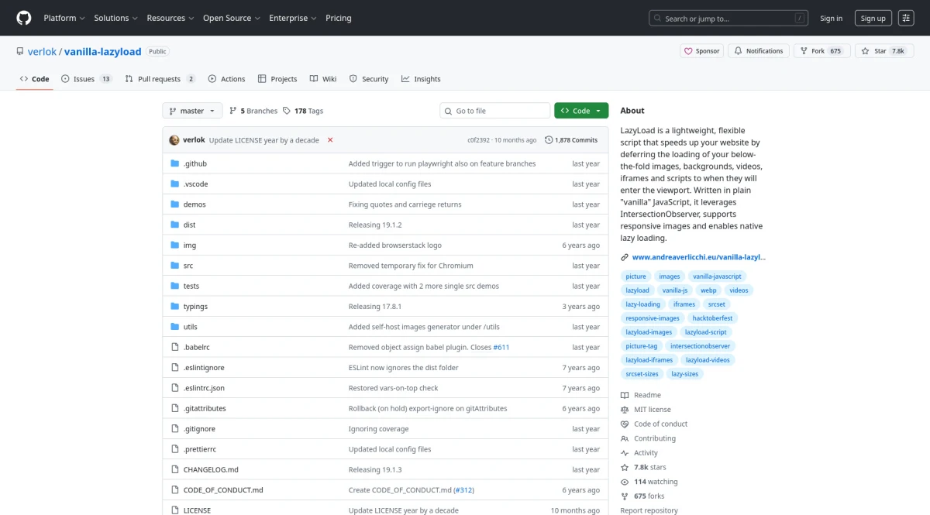Screen dimensions: 930x515
Task: Open the master branch selector
Action: pos(191,110)
